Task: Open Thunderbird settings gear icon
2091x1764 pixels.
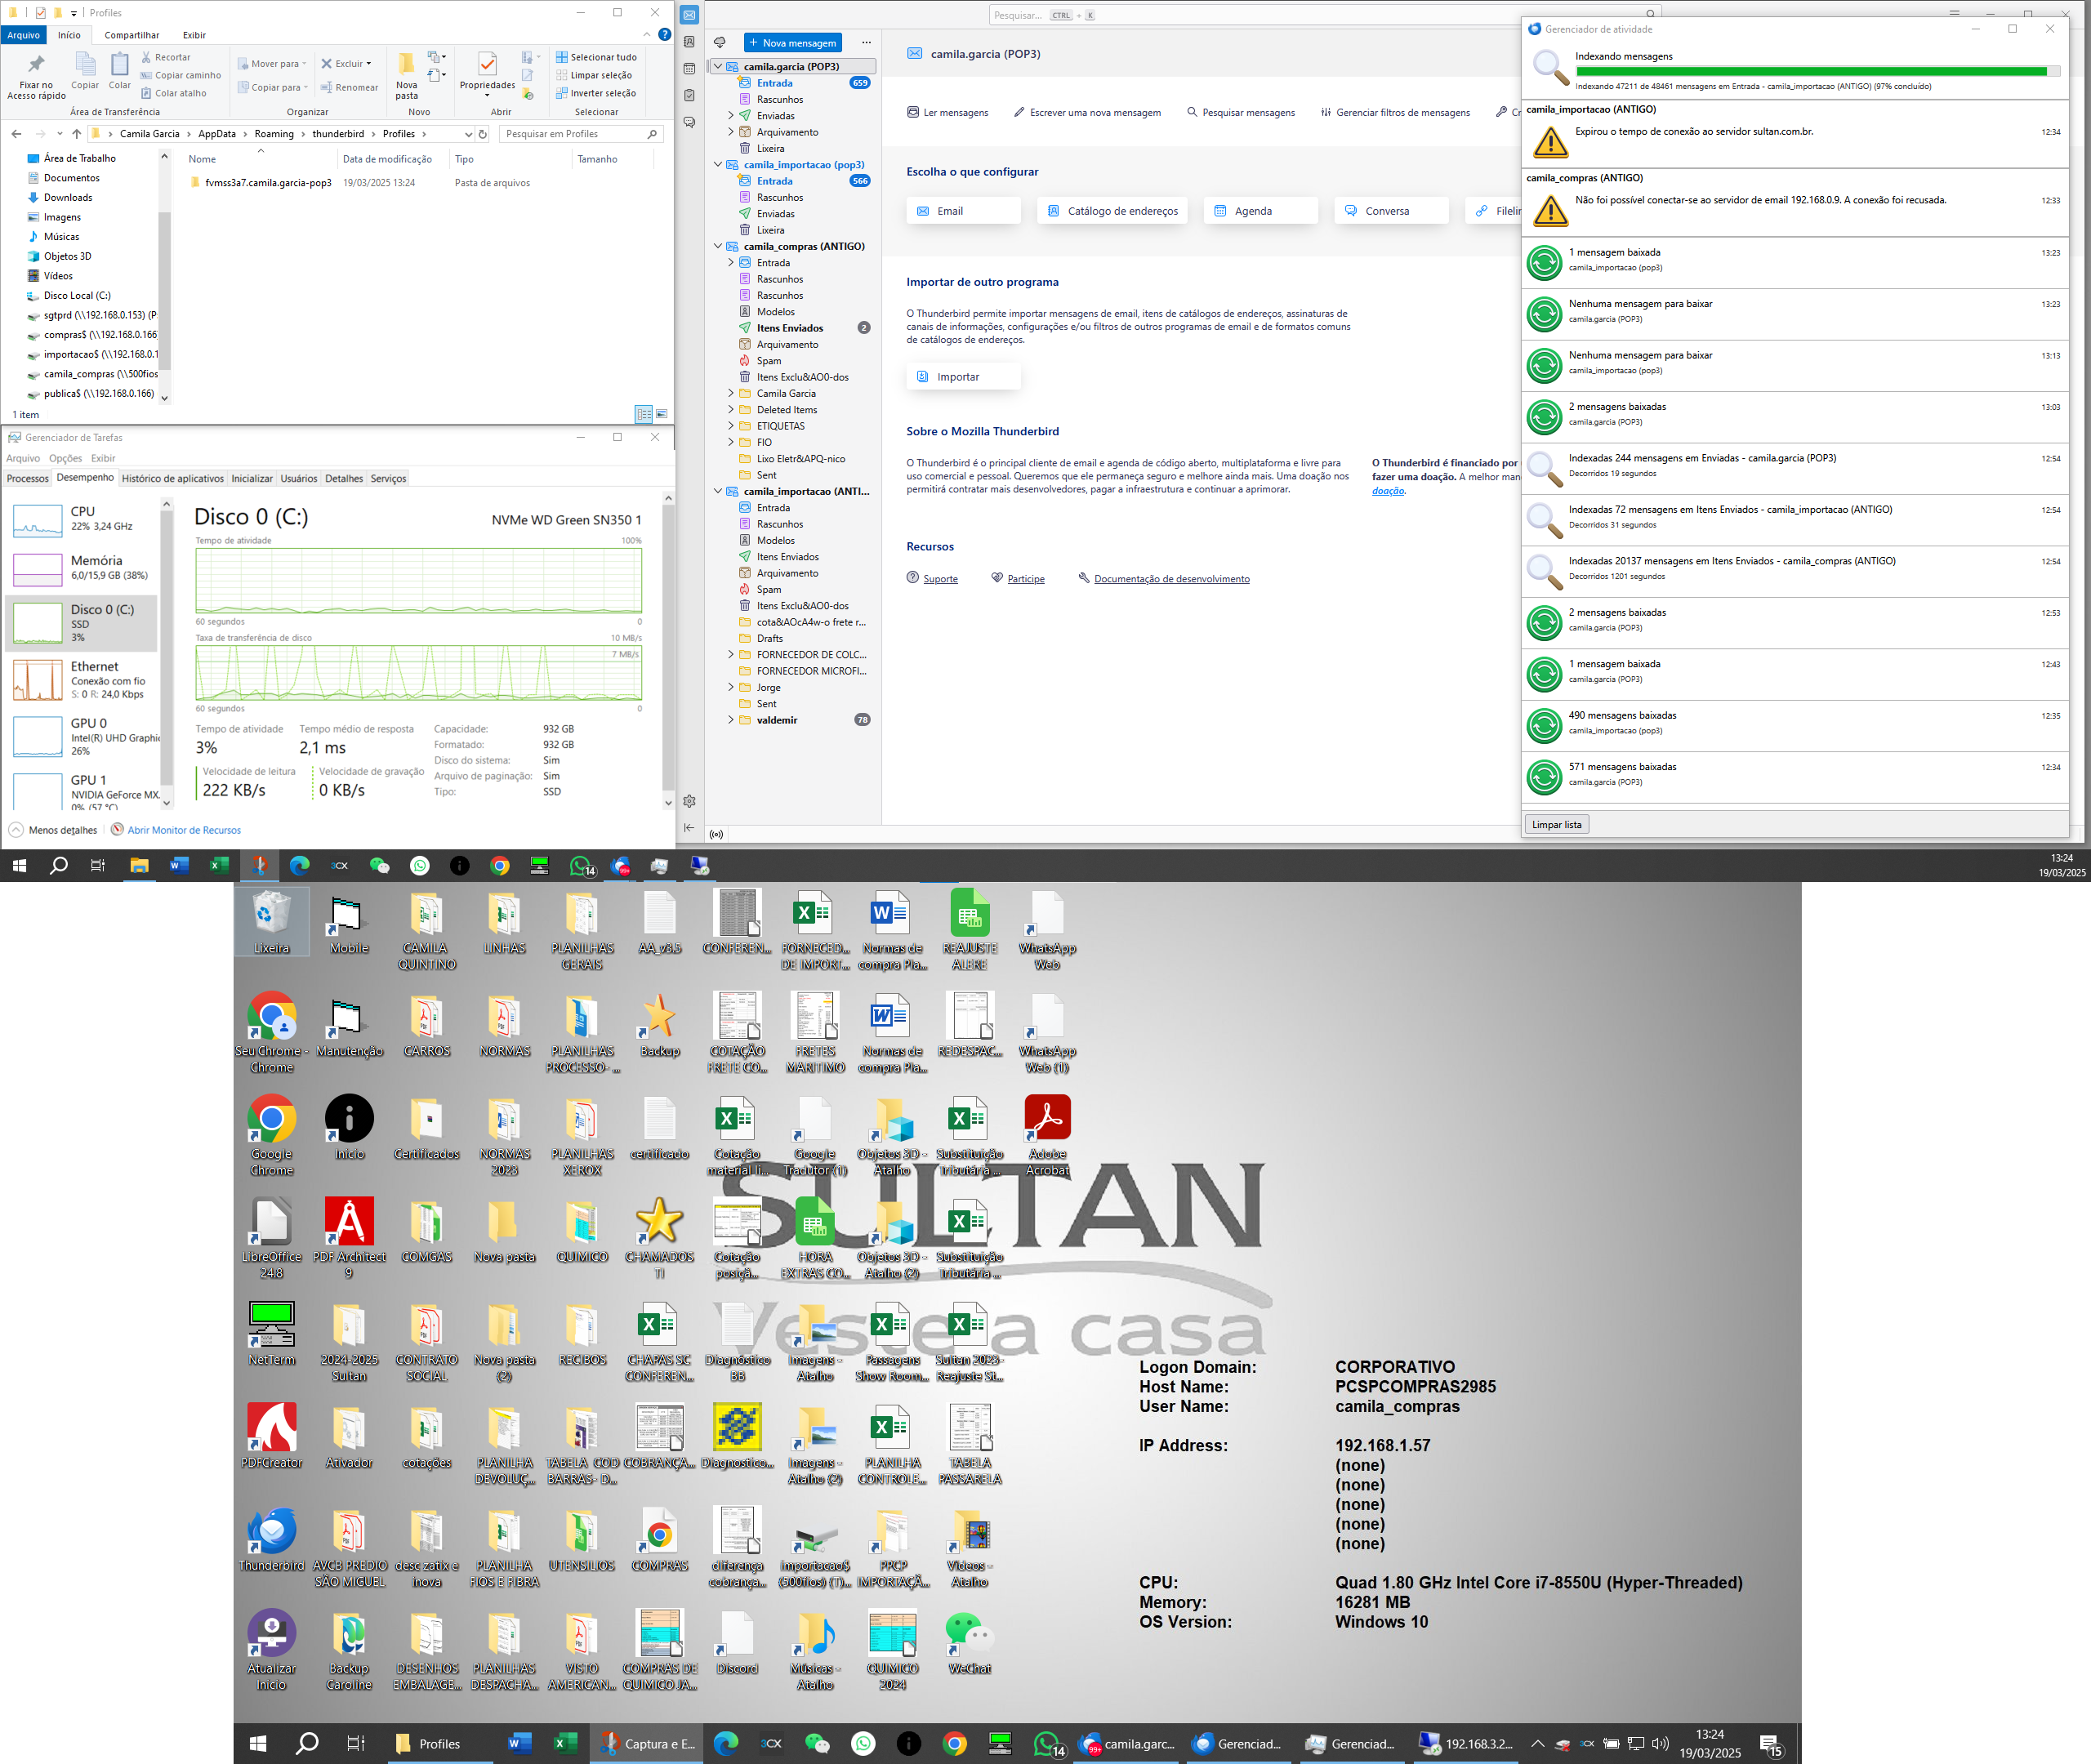Action: [x=689, y=801]
